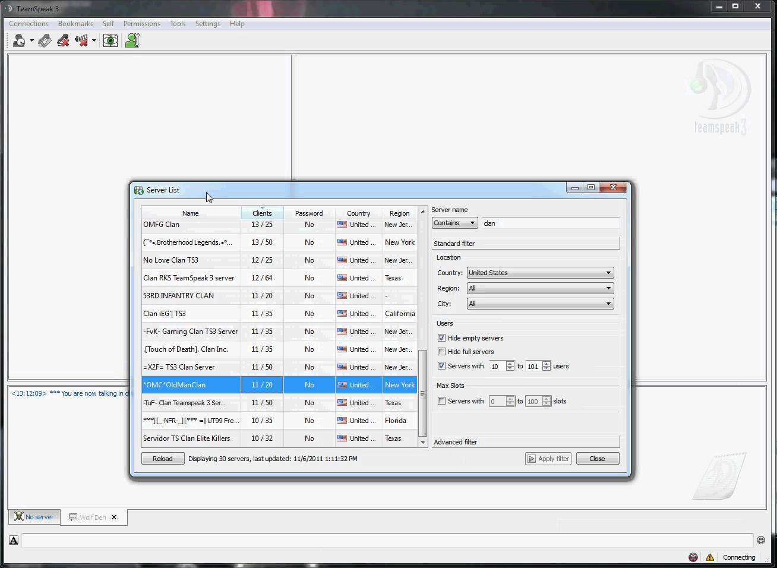
Task: Open the Connections menu
Action: (29, 24)
